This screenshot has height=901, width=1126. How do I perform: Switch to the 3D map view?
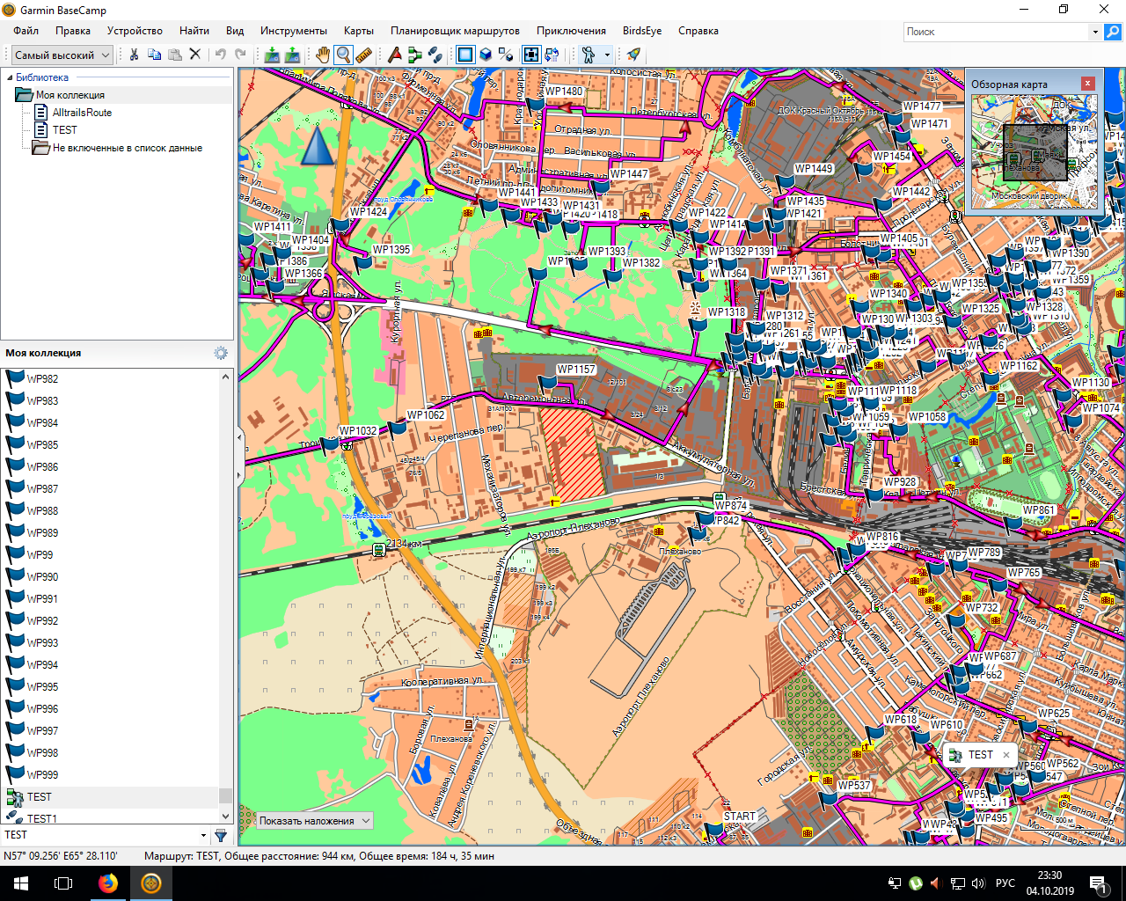(486, 55)
